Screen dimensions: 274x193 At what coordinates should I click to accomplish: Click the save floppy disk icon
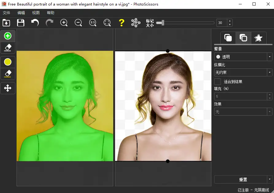click(x=21, y=23)
